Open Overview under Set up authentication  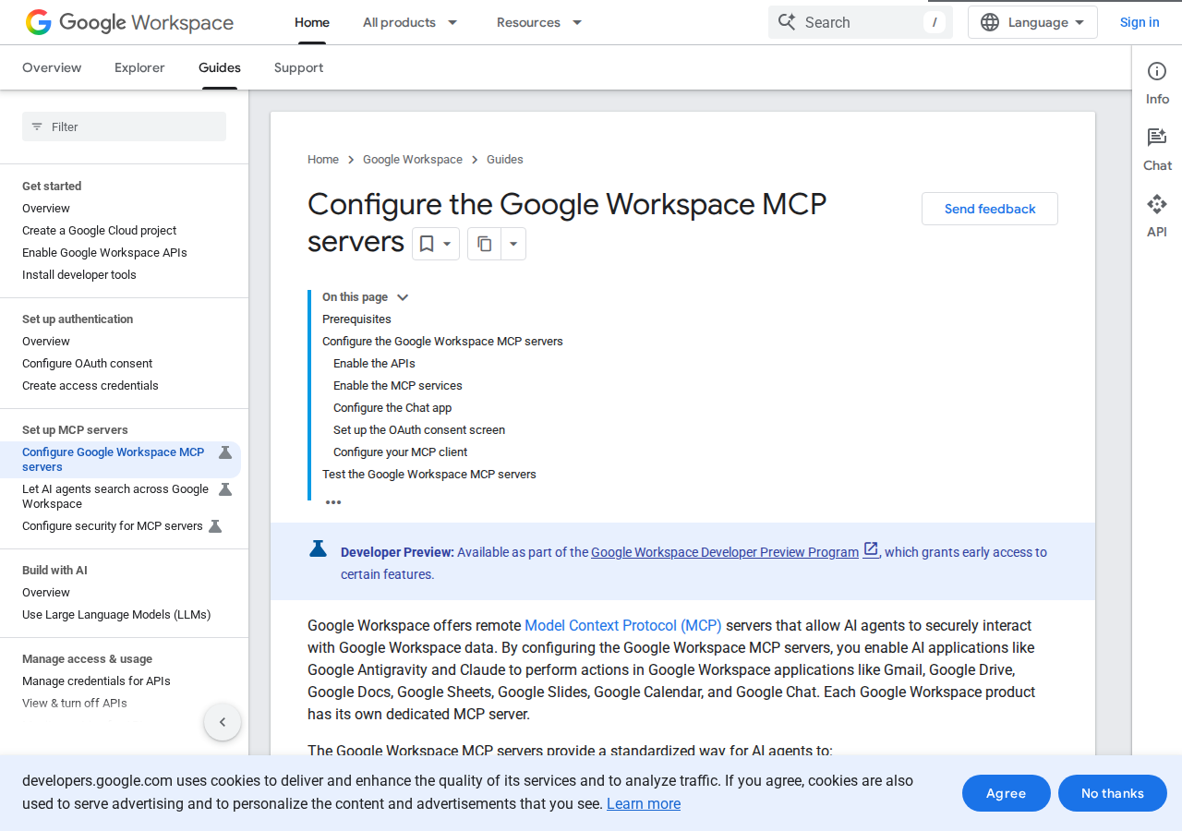coord(46,342)
